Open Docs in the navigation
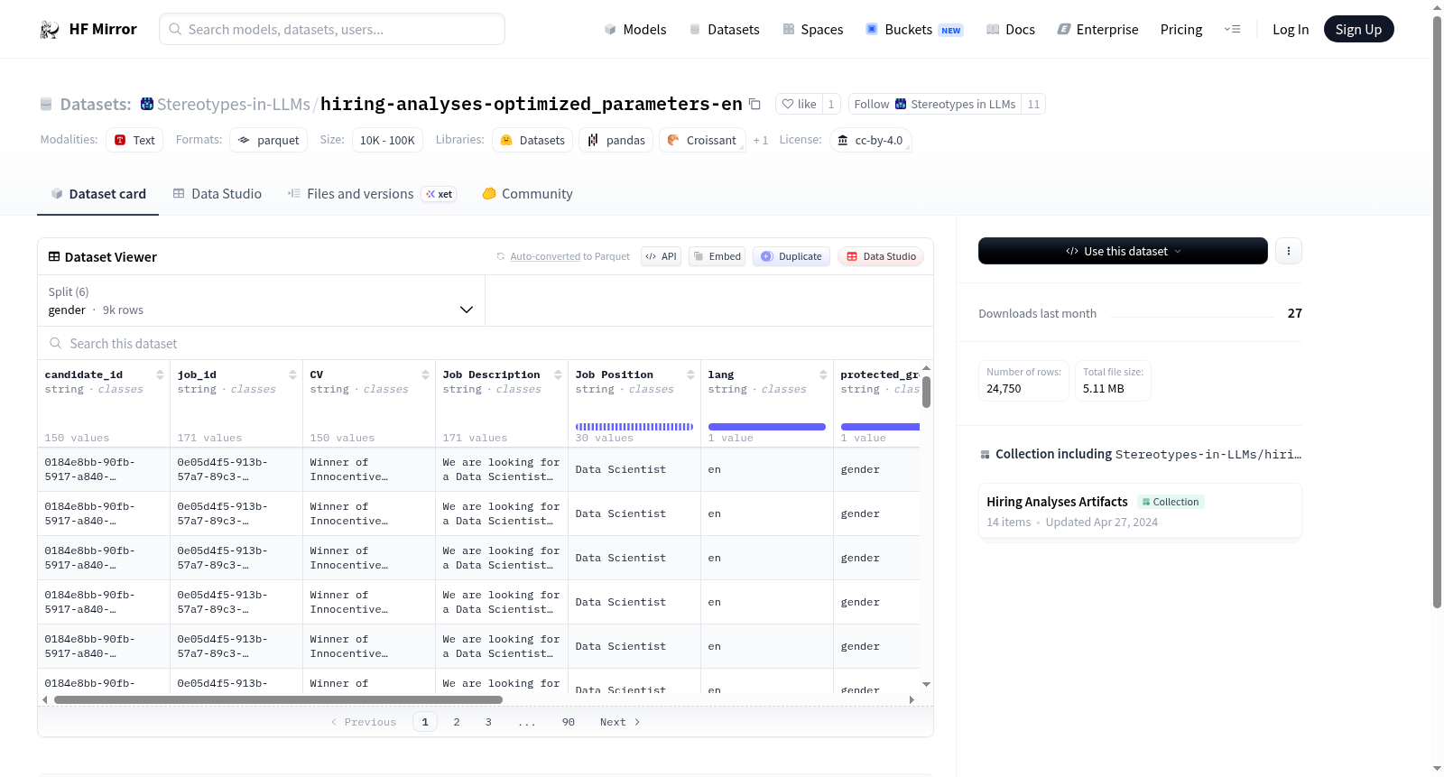The image size is (1444, 777). click(x=1010, y=30)
